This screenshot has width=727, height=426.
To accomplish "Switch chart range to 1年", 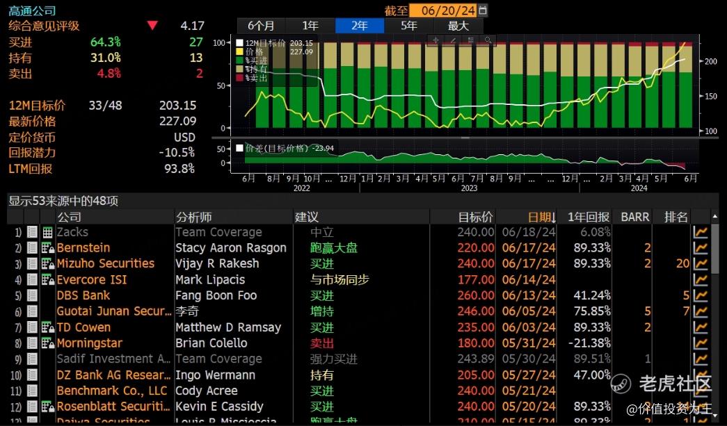I will [310, 26].
